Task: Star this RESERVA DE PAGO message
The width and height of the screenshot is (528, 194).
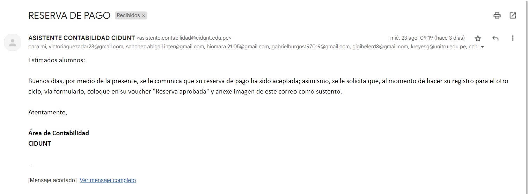Action: click(478, 38)
